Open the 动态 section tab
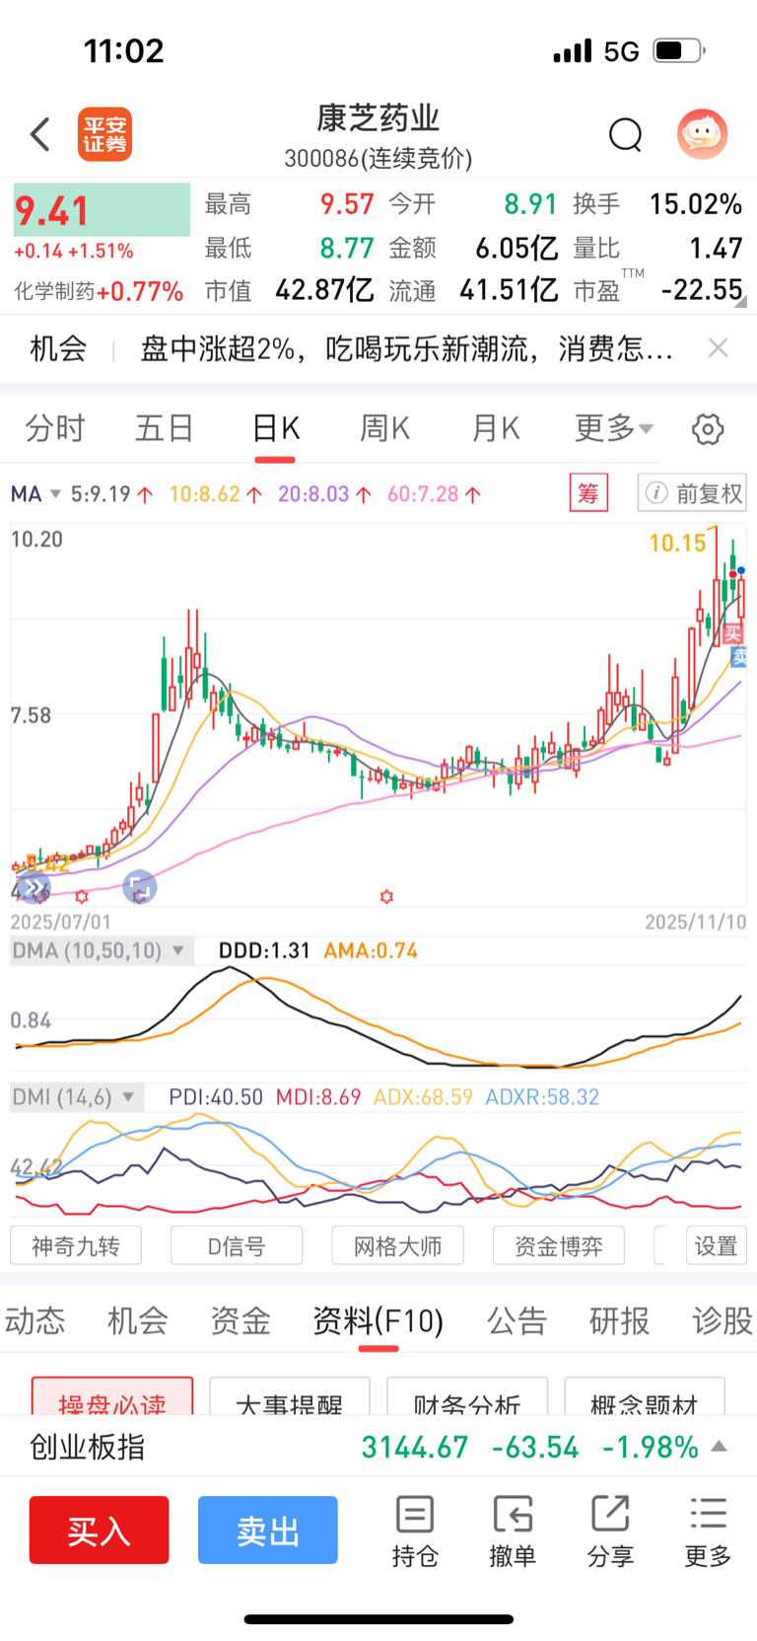 [35, 1320]
